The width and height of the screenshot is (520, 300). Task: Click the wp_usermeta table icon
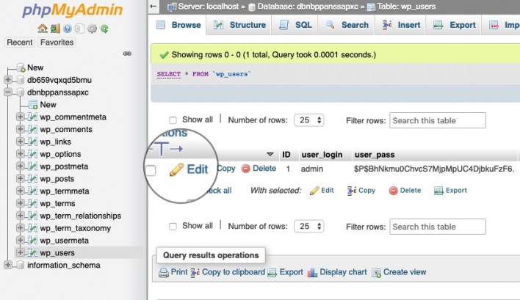(32, 241)
